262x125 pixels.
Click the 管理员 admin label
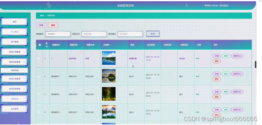pyautogui.click(x=211, y=6)
